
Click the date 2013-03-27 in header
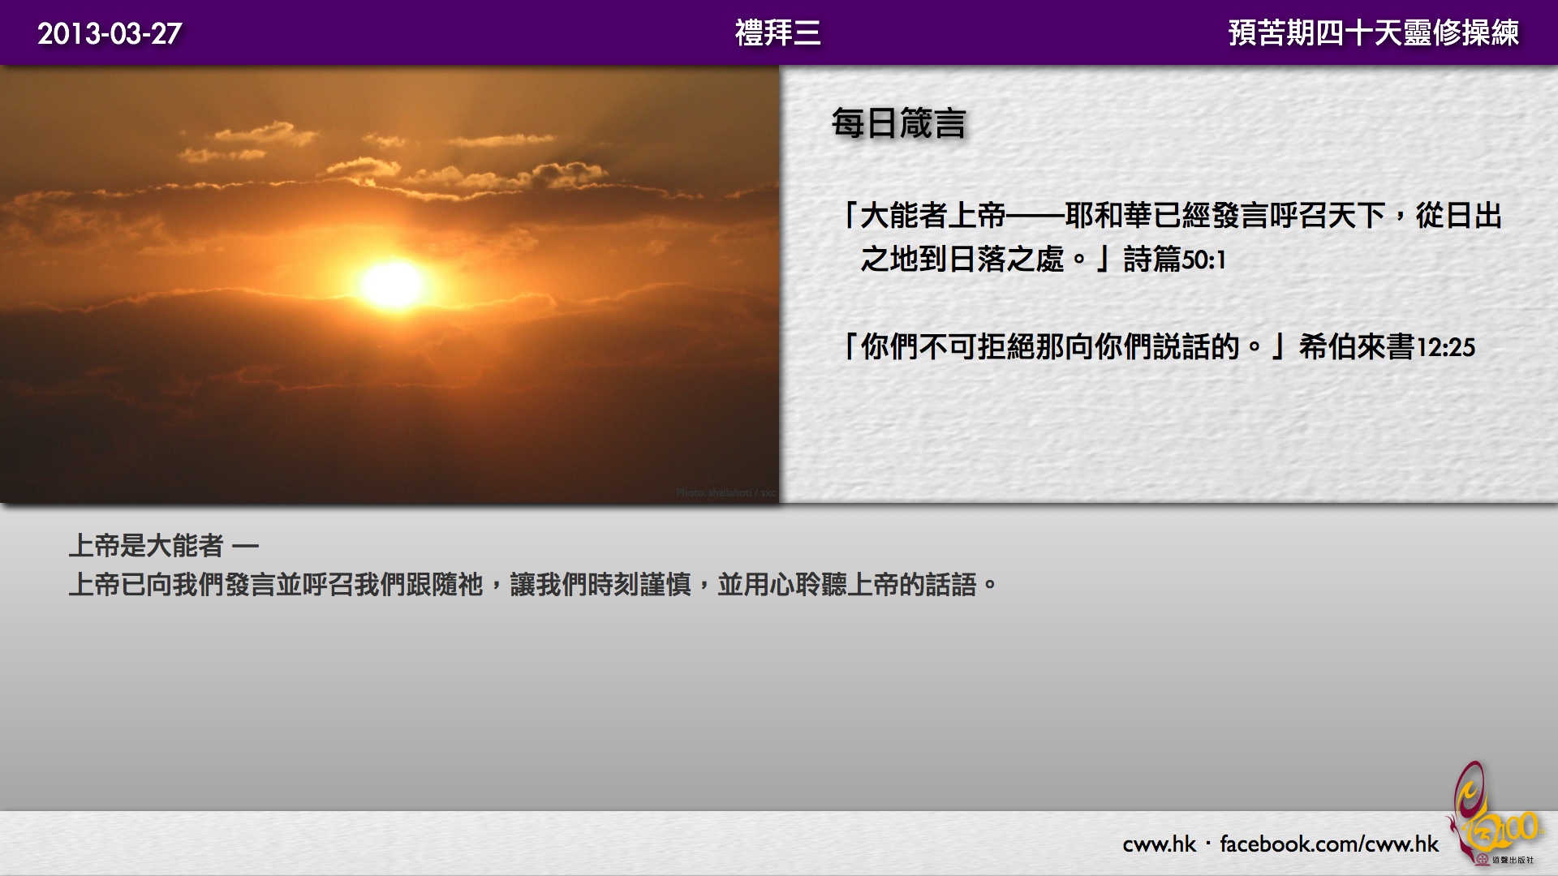(x=110, y=33)
